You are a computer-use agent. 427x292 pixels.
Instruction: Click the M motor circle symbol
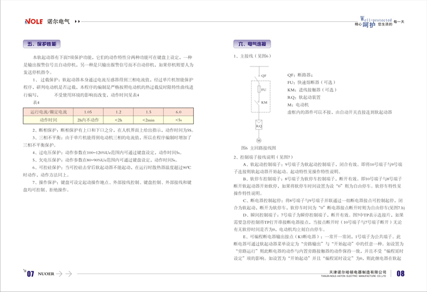(x=259, y=141)
